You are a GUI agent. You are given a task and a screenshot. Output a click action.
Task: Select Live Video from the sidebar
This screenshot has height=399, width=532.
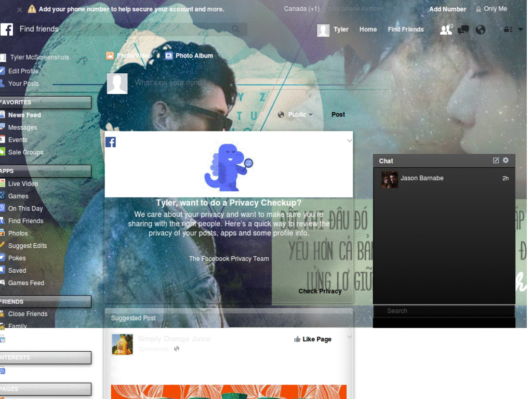coord(23,183)
